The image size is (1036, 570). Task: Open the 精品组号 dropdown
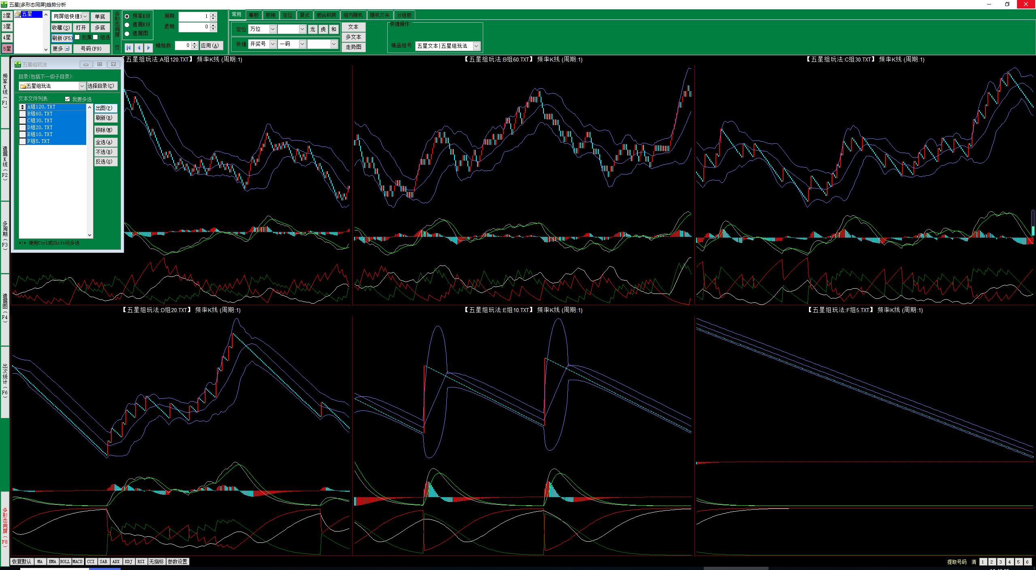[x=476, y=46]
